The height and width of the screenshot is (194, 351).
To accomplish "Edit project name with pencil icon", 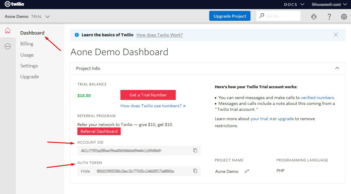I will (247, 171).
